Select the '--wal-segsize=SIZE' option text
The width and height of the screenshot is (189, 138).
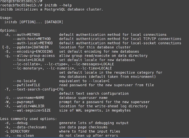pos(32,110)
